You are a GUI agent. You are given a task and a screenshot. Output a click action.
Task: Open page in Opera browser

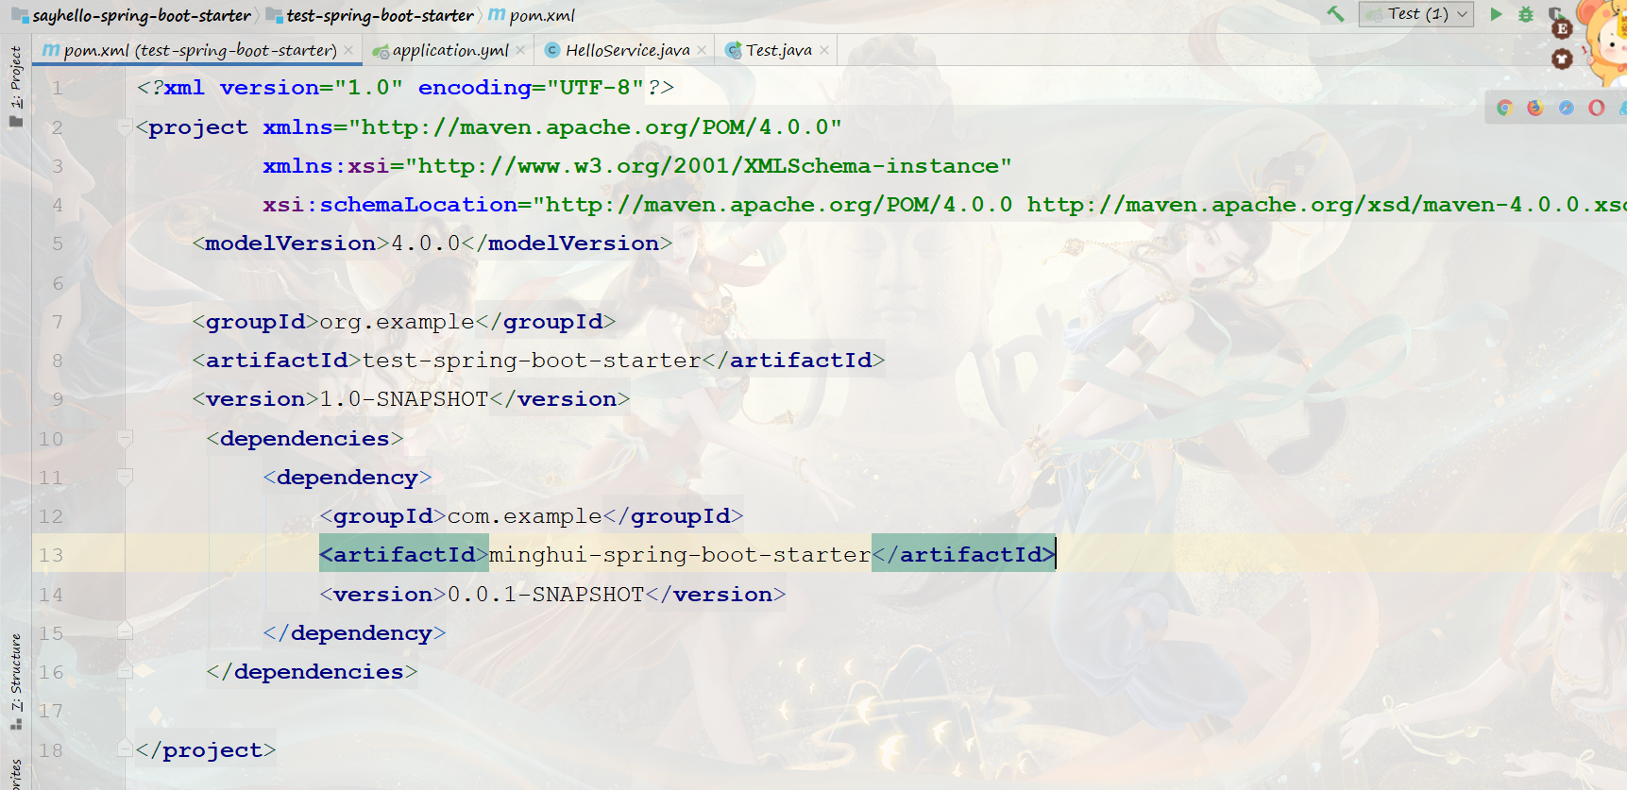(1597, 108)
